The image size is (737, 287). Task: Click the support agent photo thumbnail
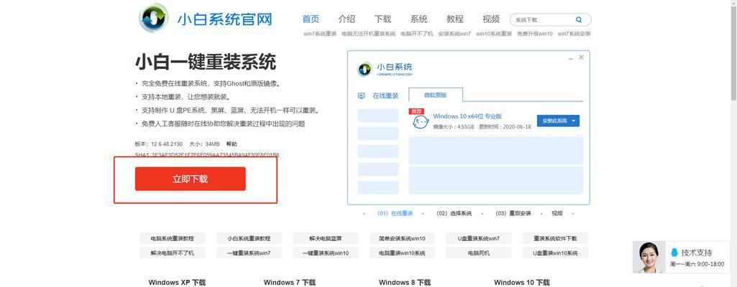click(x=649, y=258)
